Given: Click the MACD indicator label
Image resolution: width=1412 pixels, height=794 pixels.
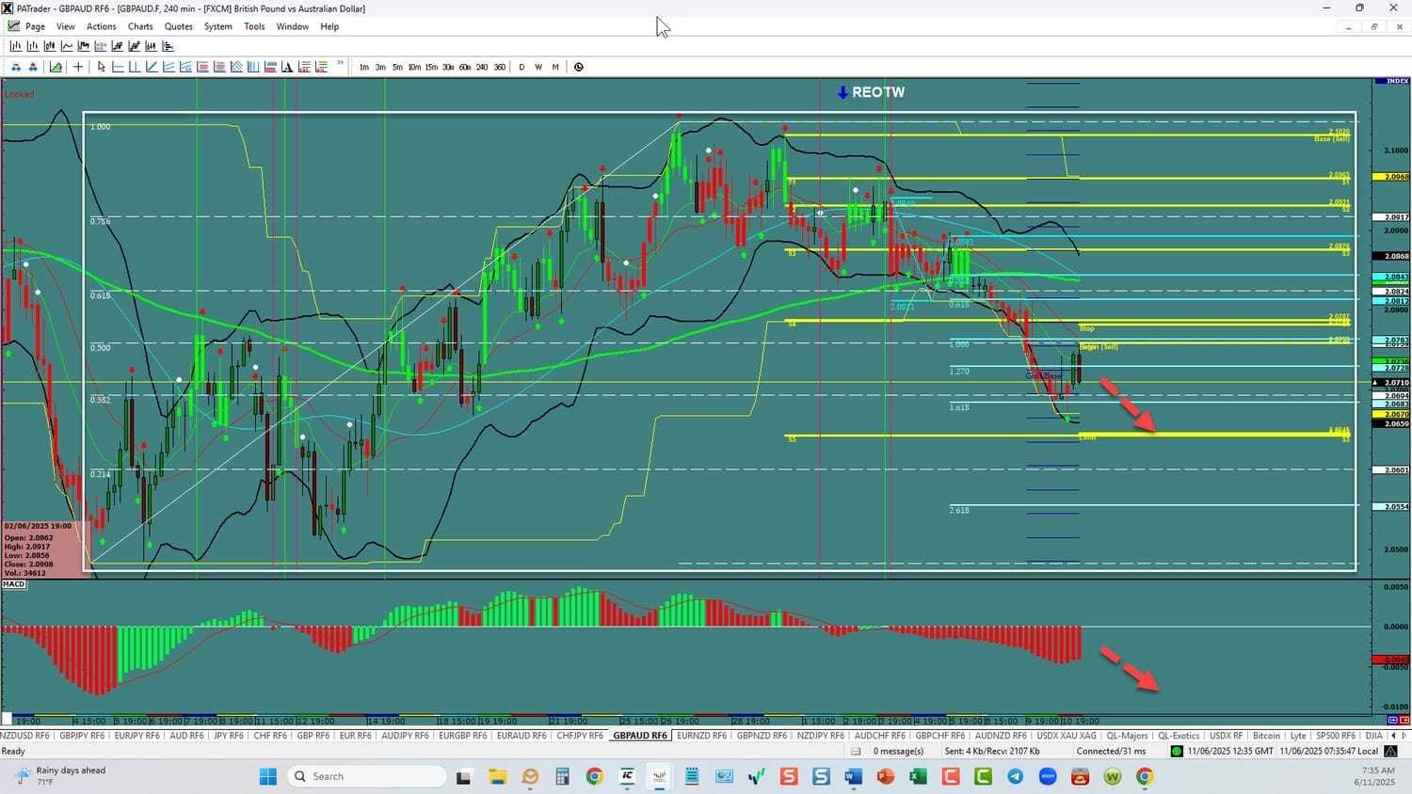Looking at the screenshot, I should [14, 584].
